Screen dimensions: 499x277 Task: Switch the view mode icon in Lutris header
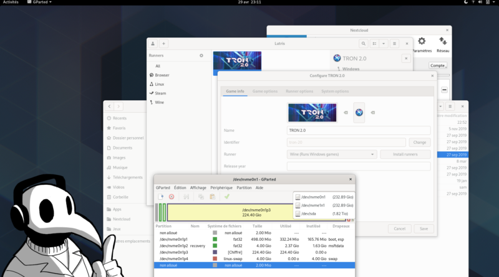point(375,44)
